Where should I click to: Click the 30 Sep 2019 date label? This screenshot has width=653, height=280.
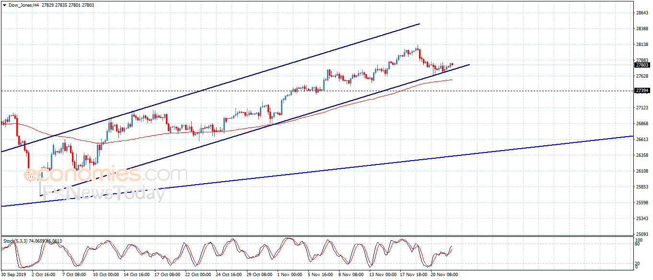(14, 275)
